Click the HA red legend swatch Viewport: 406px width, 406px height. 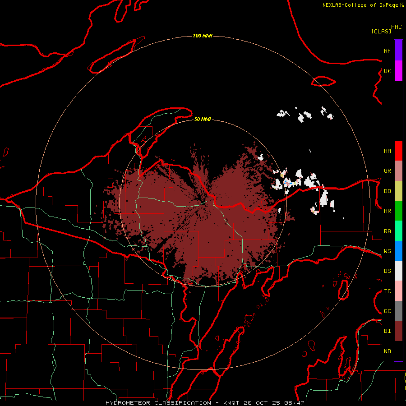(398, 151)
